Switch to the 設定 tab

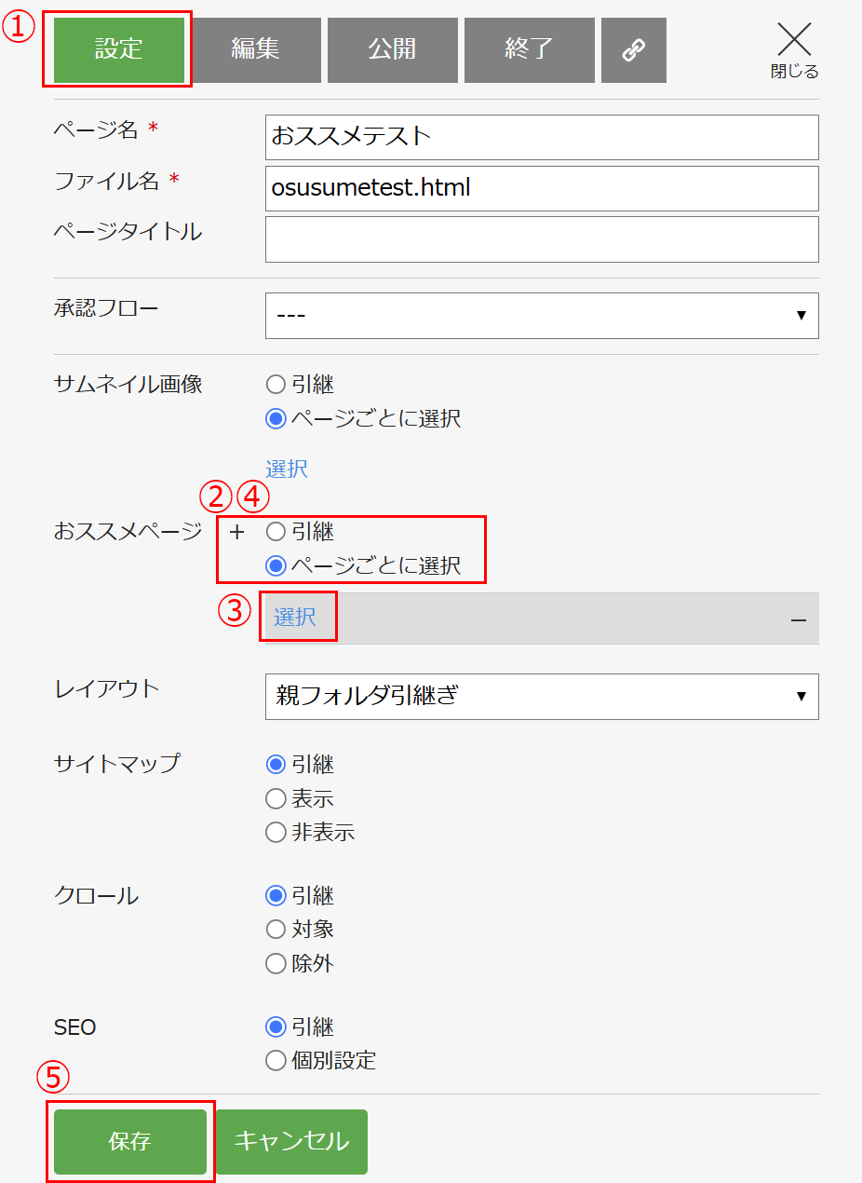tap(118, 50)
